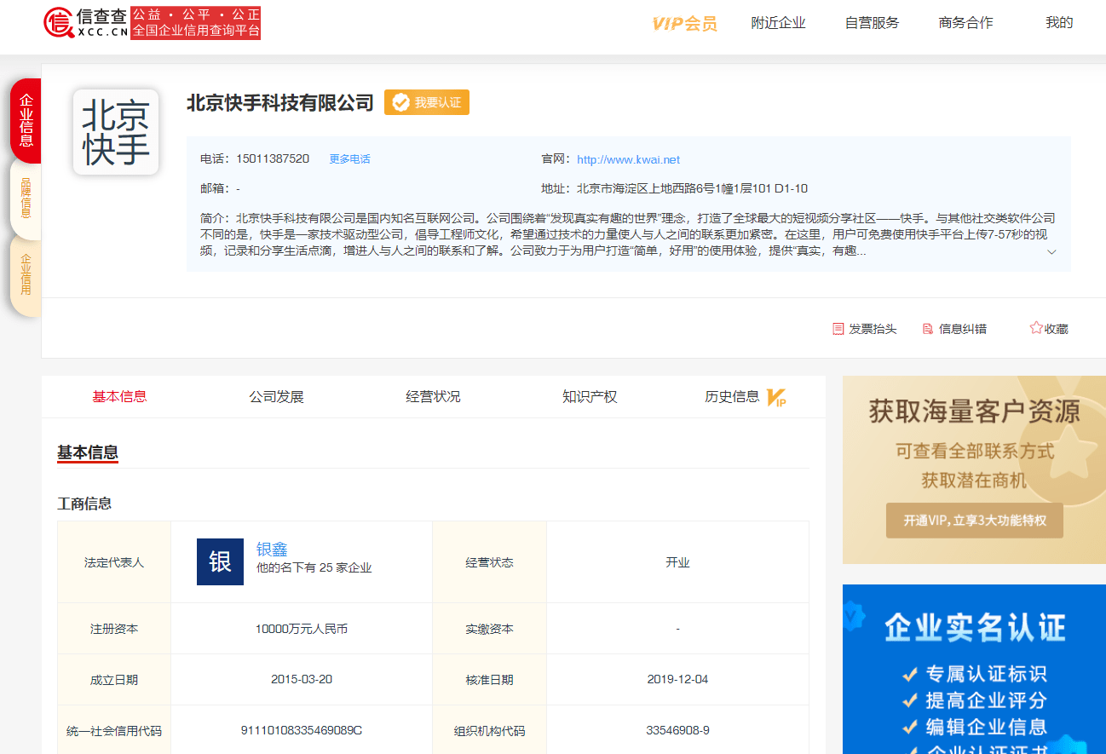The image size is (1106, 754).
Task: Click the 注册资本 label cell
Action: pyautogui.click(x=114, y=629)
